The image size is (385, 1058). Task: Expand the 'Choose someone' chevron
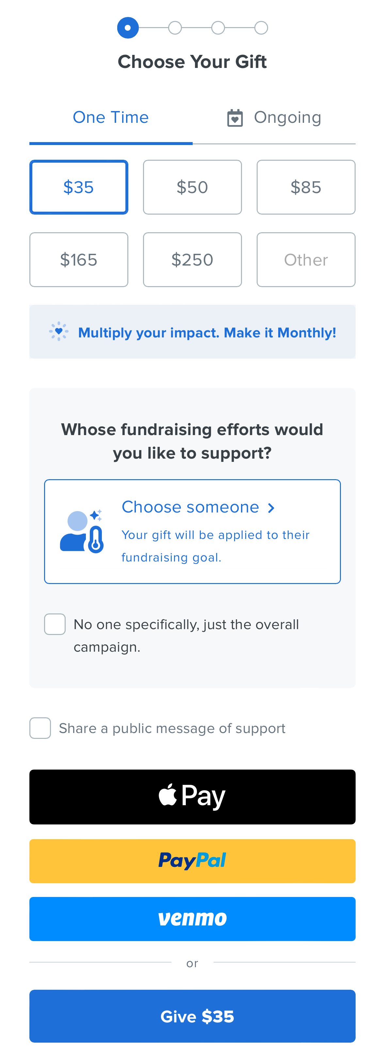[271, 508]
